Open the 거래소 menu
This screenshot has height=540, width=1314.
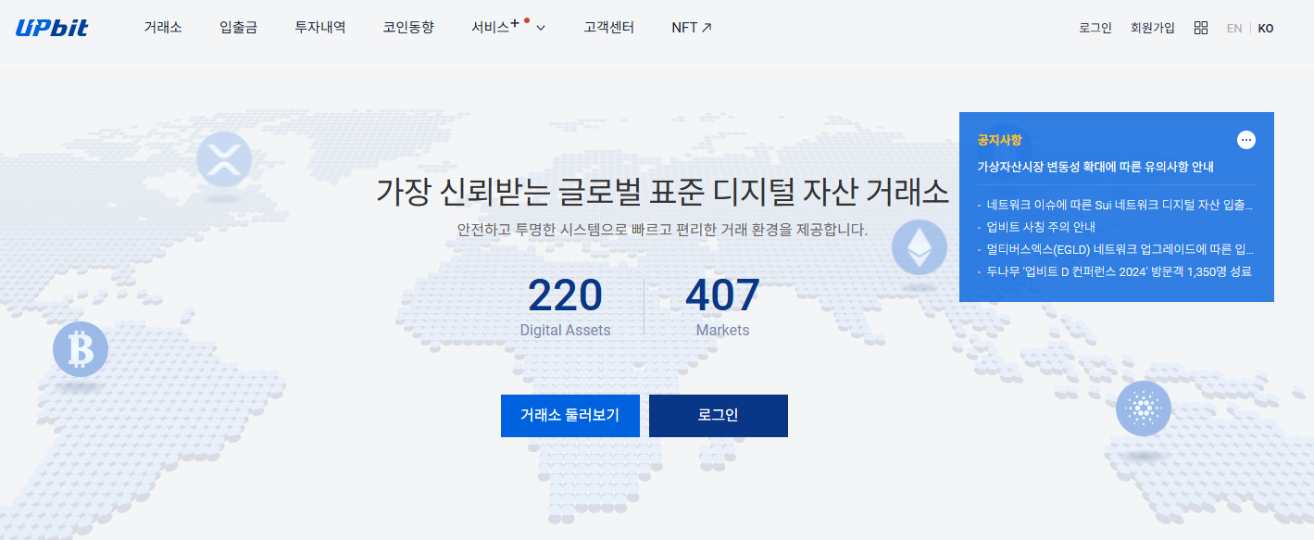pos(163,28)
